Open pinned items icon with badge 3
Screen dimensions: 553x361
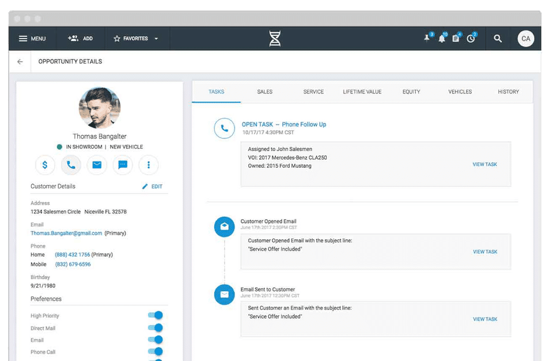(x=428, y=38)
